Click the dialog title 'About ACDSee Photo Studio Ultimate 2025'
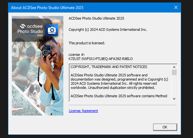 pyautogui.click(x=47, y=8)
